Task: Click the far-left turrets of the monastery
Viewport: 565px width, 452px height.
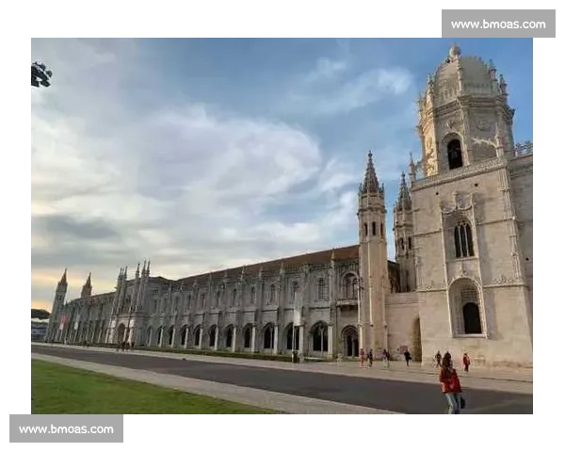Action: tap(62, 287)
